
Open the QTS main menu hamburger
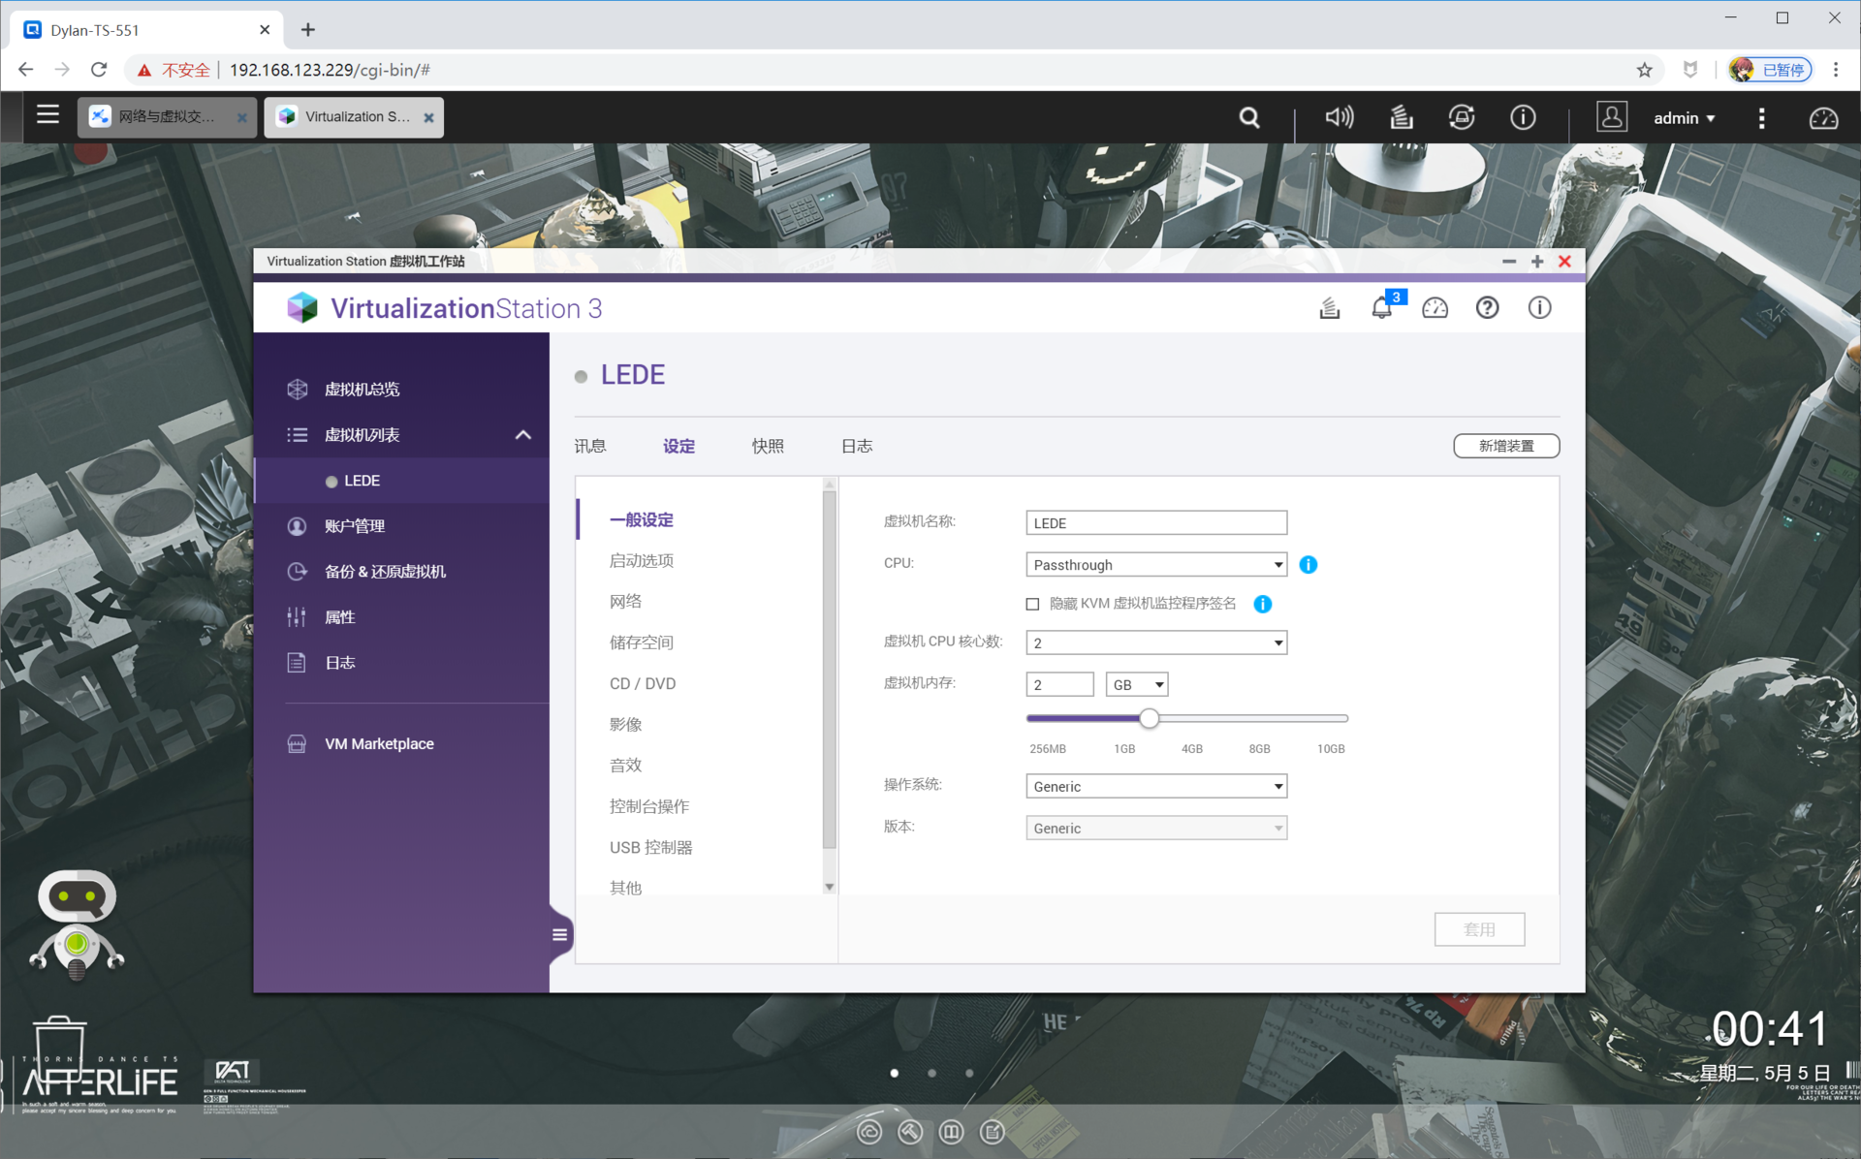click(47, 115)
